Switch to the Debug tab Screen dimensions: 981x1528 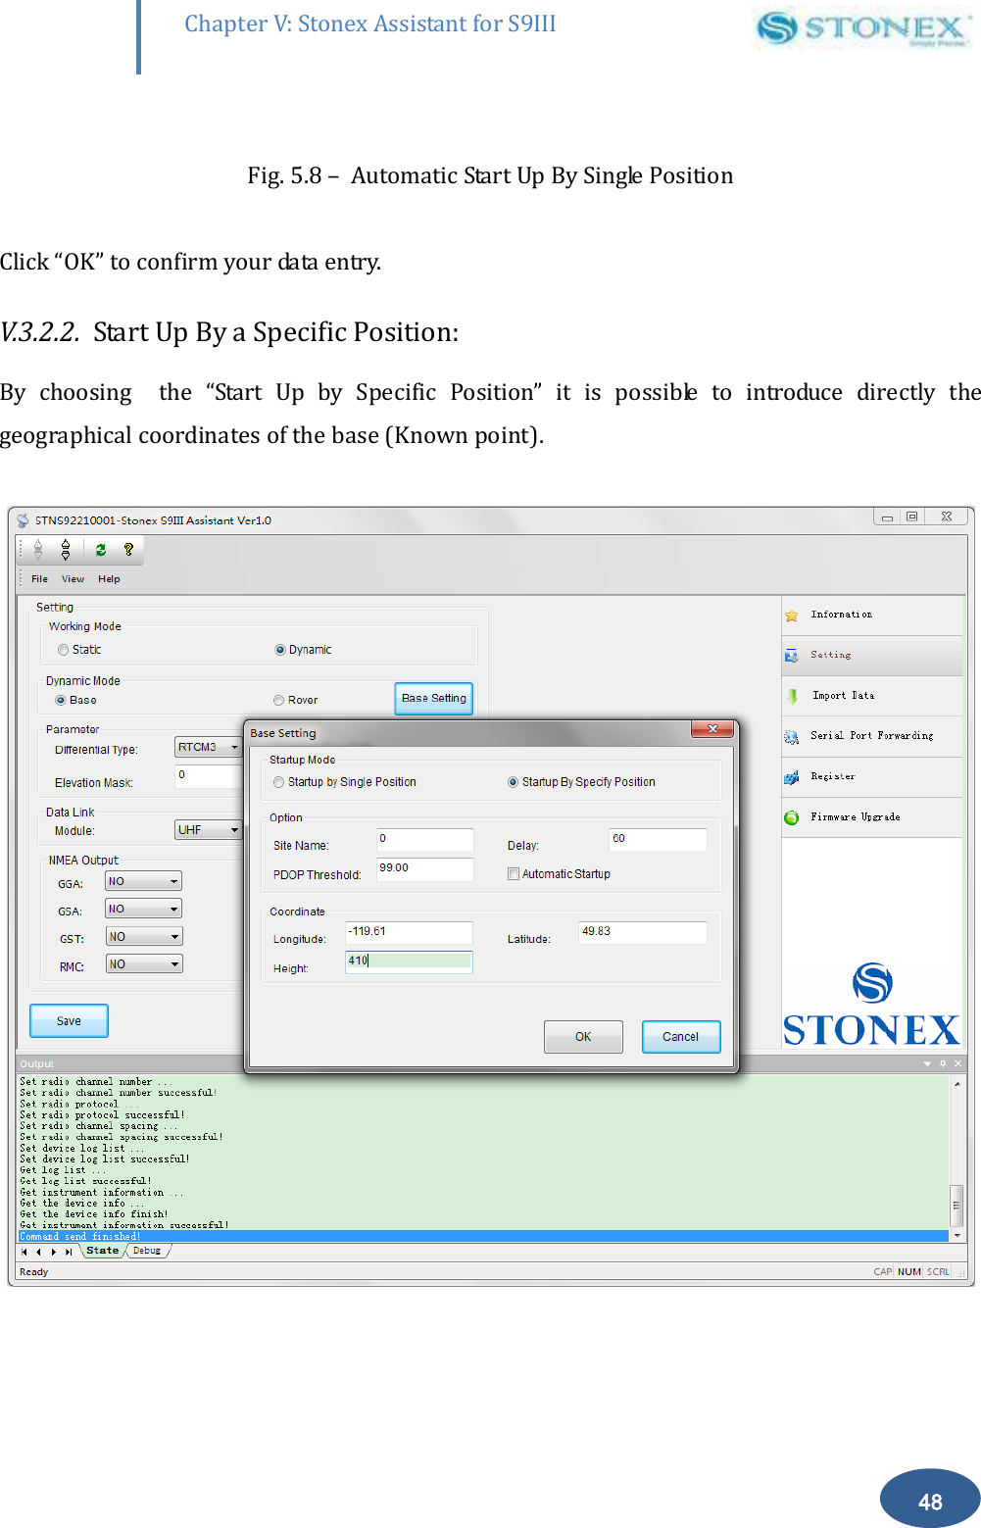pos(146,1251)
